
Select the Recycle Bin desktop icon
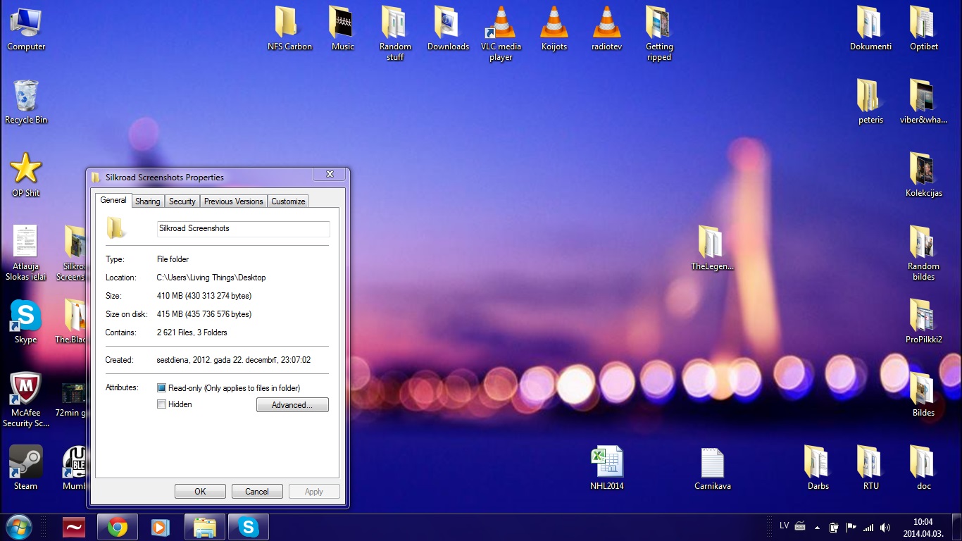(x=26, y=97)
